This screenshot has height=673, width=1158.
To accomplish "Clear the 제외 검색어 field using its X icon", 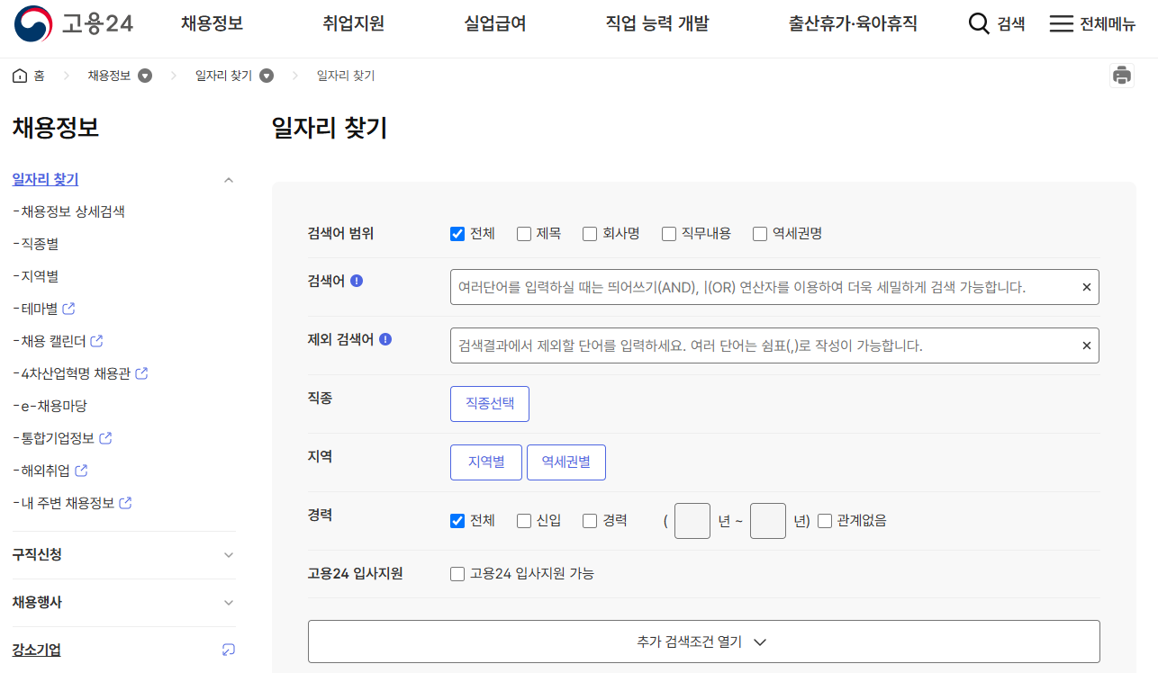I will point(1086,345).
